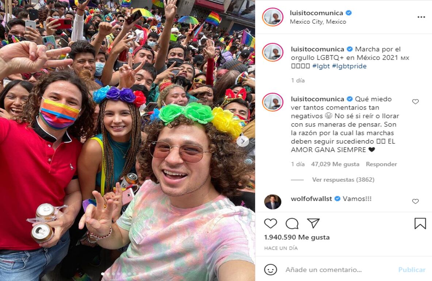Open the comment bubble icon
The height and width of the screenshot is (281, 432).
point(292,223)
